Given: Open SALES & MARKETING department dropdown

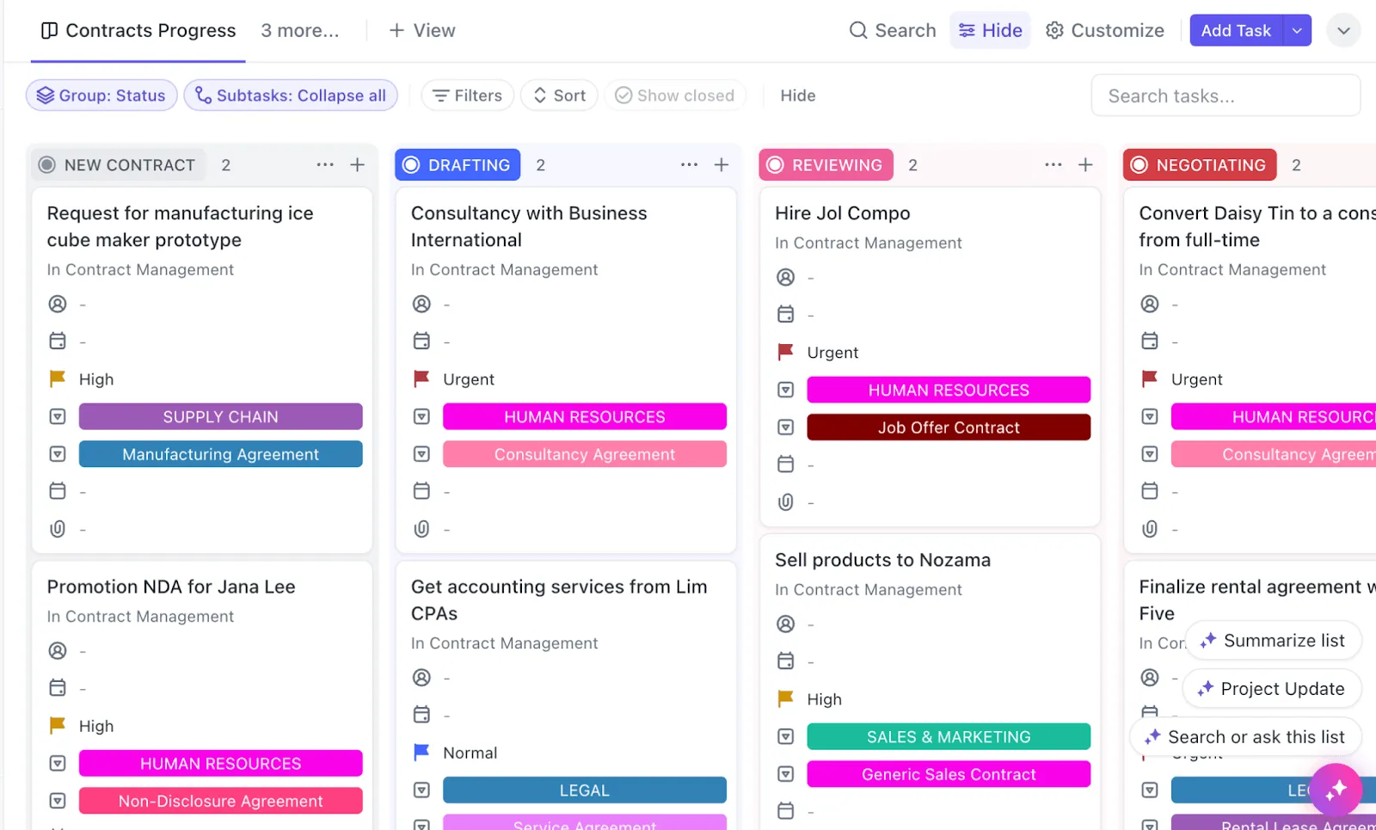Looking at the screenshot, I should pyautogui.click(x=949, y=737).
